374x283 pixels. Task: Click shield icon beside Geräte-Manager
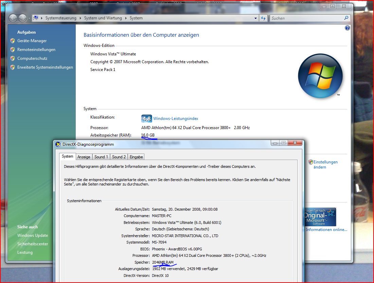pyautogui.click(x=13, y=41)
